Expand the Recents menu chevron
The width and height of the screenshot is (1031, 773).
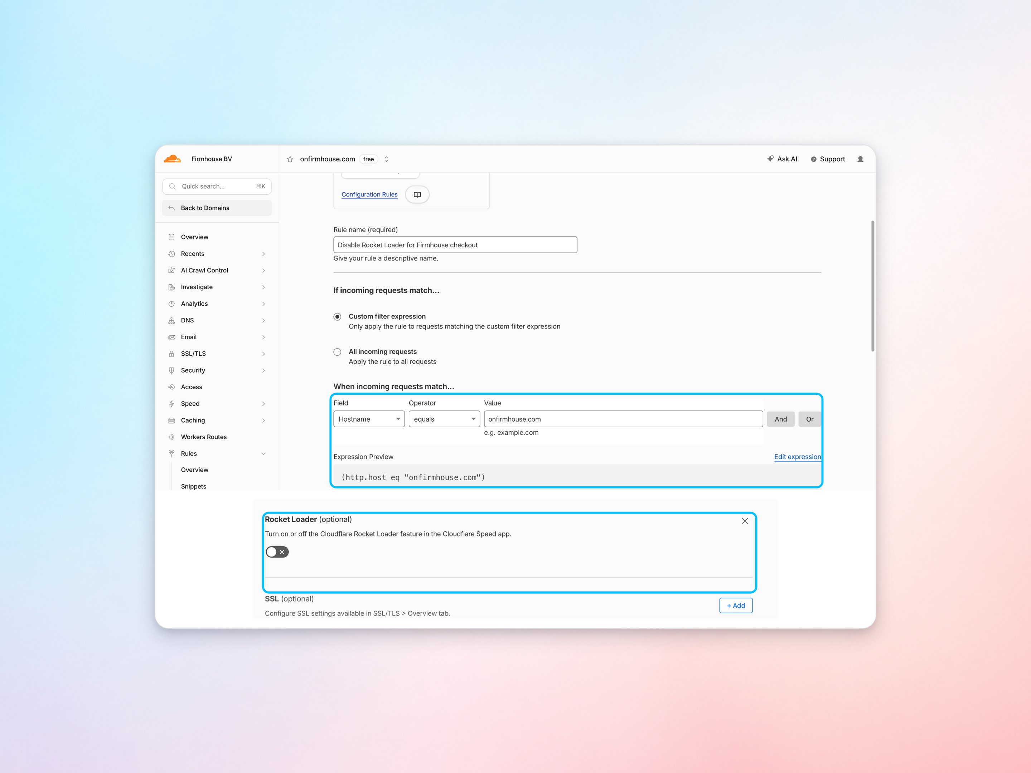(263, 254)
